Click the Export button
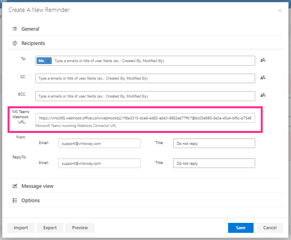291x240 pixels. pyautogui.click(x=50, y=228)
